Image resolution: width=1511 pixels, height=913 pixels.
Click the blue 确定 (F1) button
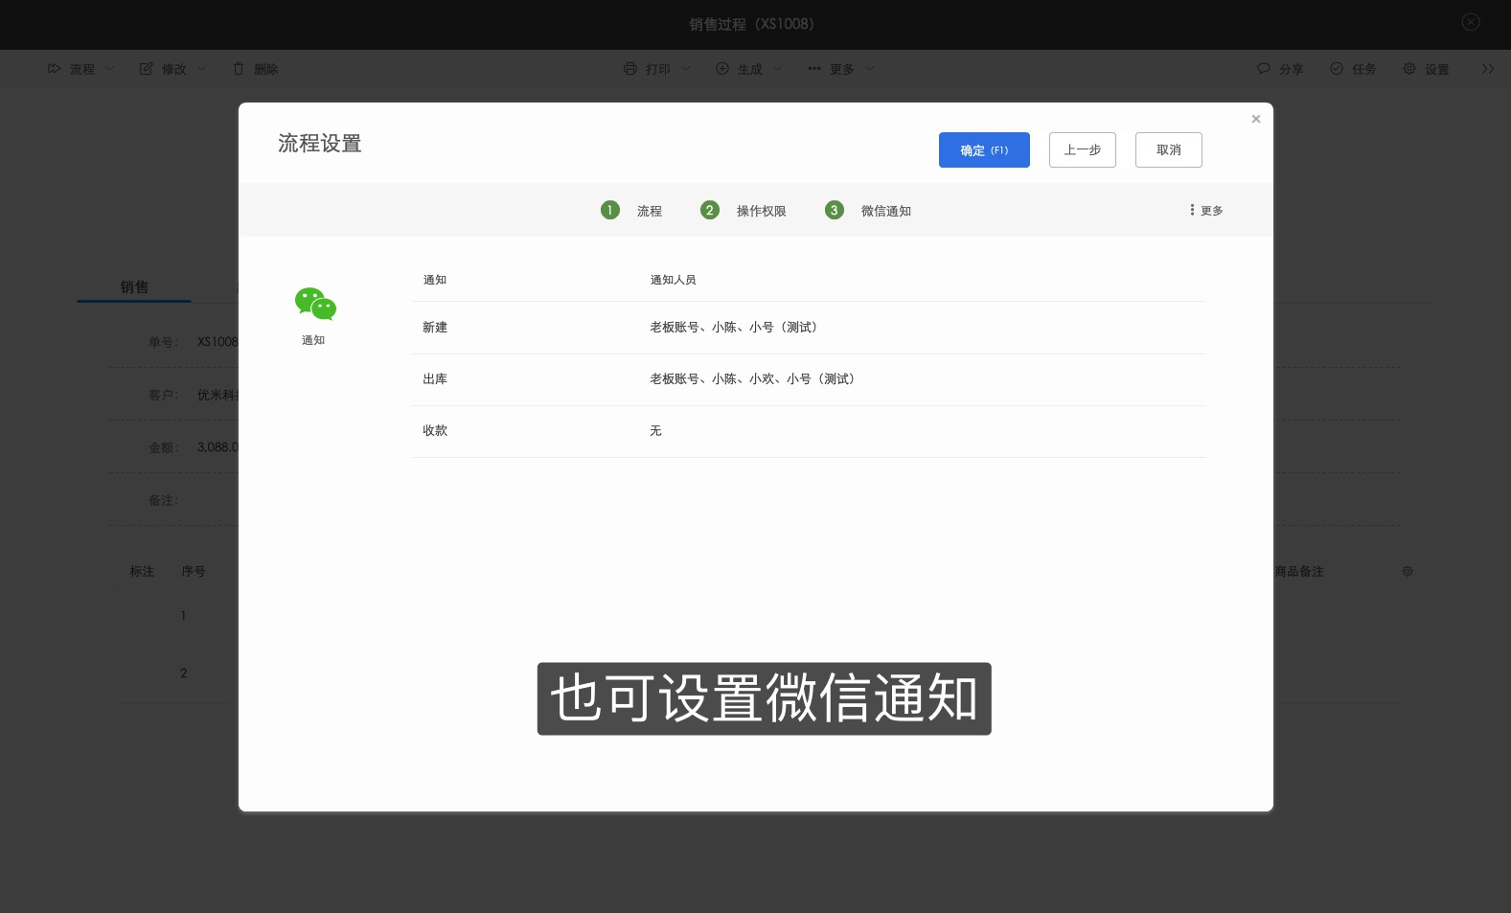click(984, 150)
